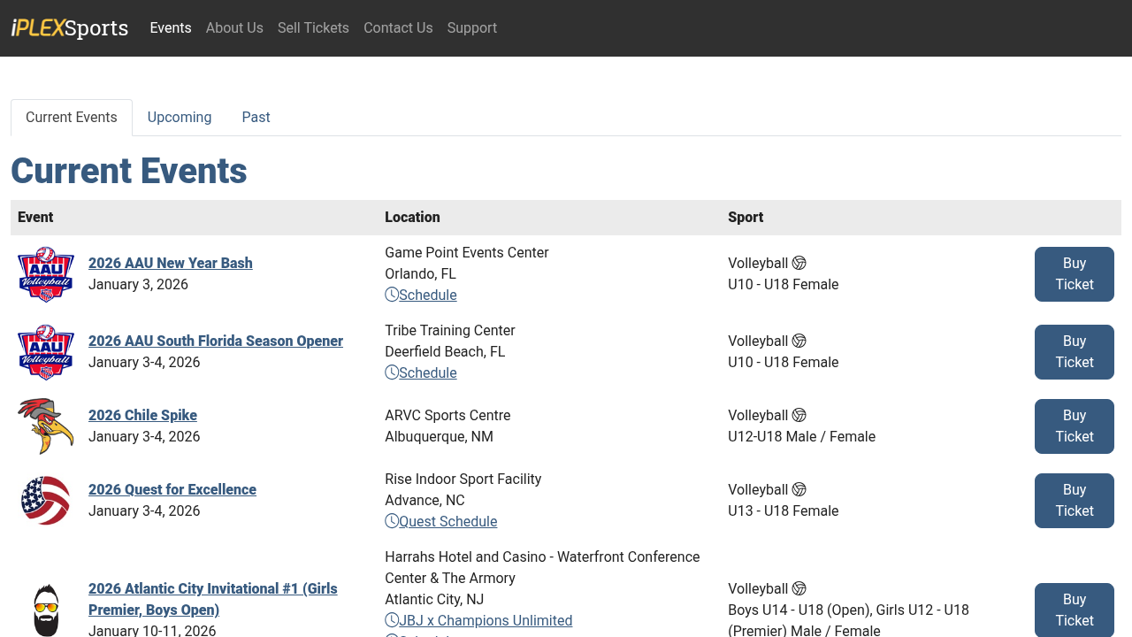Click the iPLEX Sports logo

click(x=70, y=28)
